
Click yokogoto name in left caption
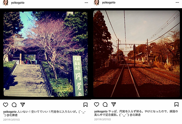tap(10, 112)
